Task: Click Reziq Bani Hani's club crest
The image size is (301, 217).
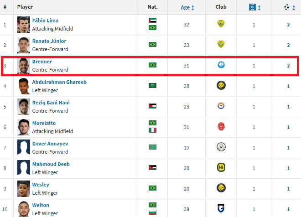Action: pos(221,106)
